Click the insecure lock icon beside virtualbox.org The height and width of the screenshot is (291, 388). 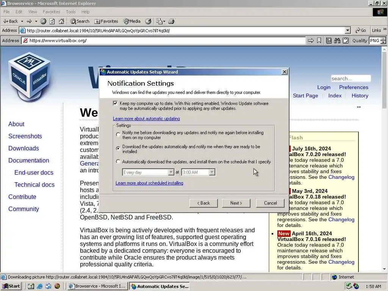tap(25, 41)
